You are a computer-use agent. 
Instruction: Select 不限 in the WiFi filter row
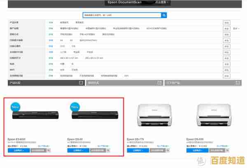(51, 70)
